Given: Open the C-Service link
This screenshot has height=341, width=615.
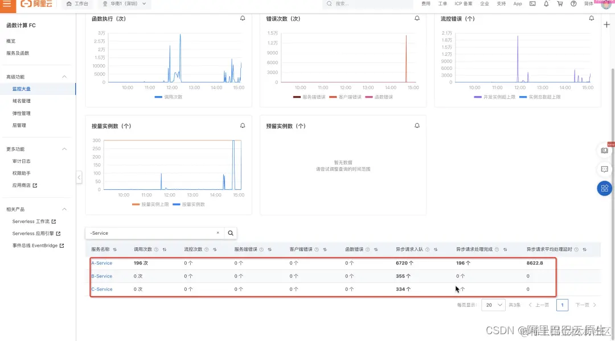Looking at the screenshot, I should click(101, 289).
